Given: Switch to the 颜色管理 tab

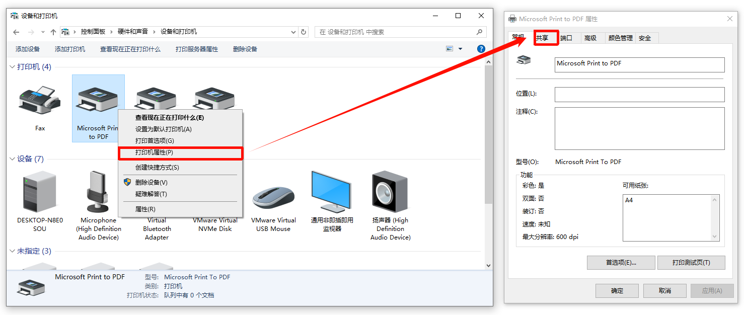Looking at the screenshot, I should pyautogui.click(x=620, y=38).
